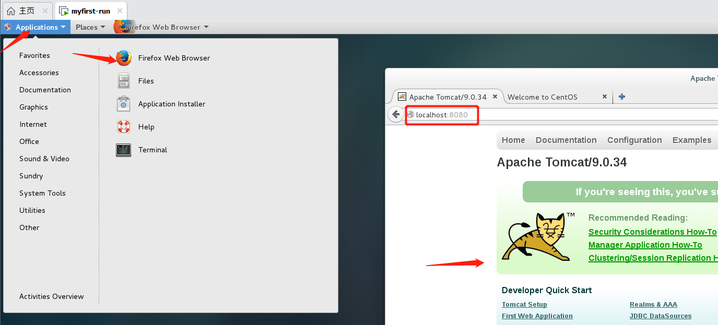The height and width of the screenshot is (325, 718).
Task: Open the Files manager icon
Action: click(x=123, y=81)
